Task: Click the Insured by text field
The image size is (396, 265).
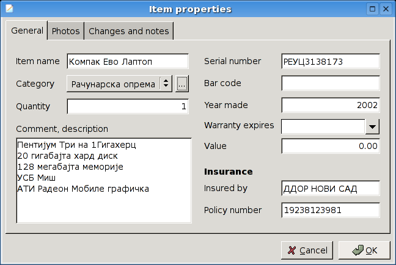Action: click(x=330, y=188)
